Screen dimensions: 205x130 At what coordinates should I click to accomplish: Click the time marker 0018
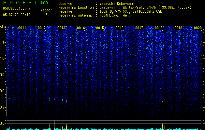pos(159,28)
